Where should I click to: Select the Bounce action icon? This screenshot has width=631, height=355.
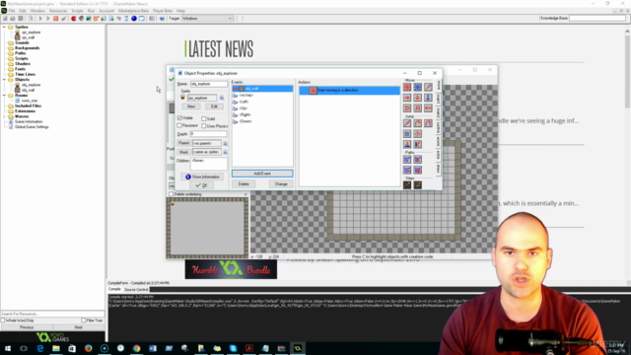(x=418, y=144)
